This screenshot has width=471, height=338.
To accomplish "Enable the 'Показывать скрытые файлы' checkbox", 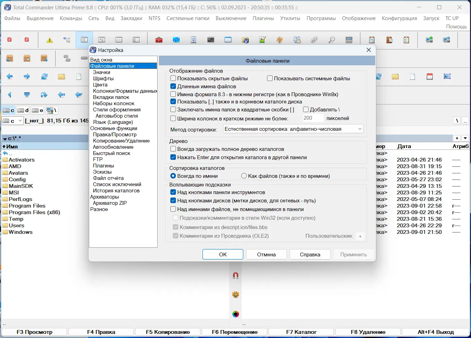I will click(x=172, y=78).
